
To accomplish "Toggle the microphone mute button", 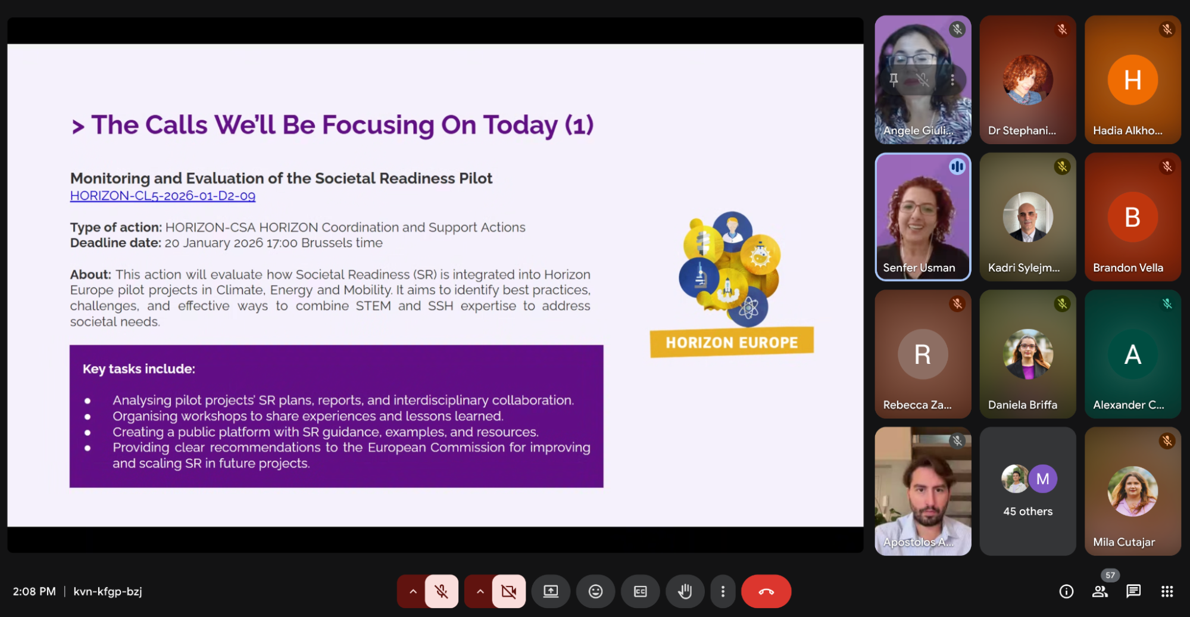I will coord(441,591).
